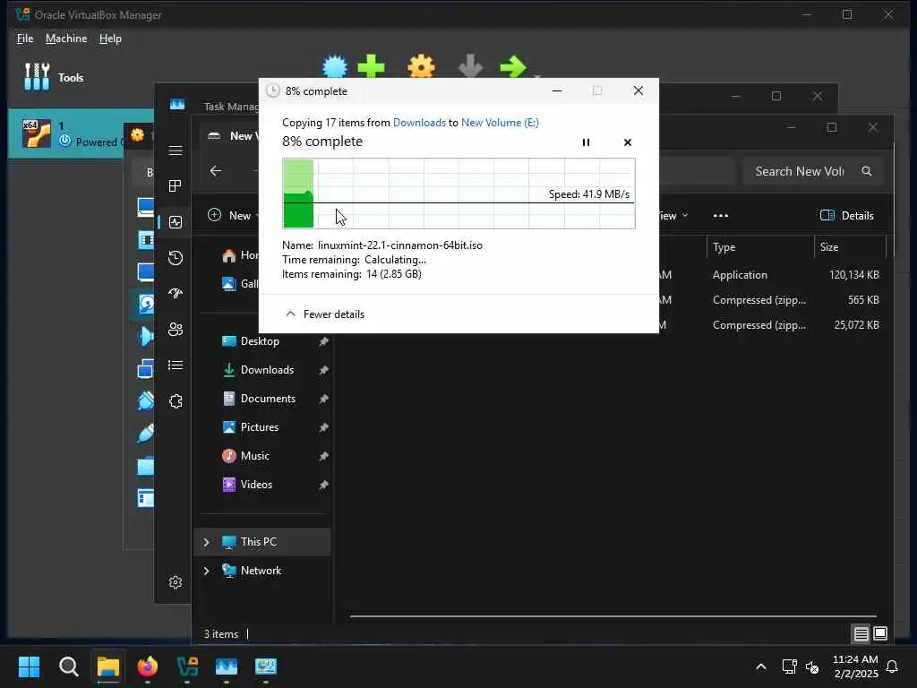917x688 pixels.
Task: Select This PC in navigation pane
Action: tap(262, 542)
